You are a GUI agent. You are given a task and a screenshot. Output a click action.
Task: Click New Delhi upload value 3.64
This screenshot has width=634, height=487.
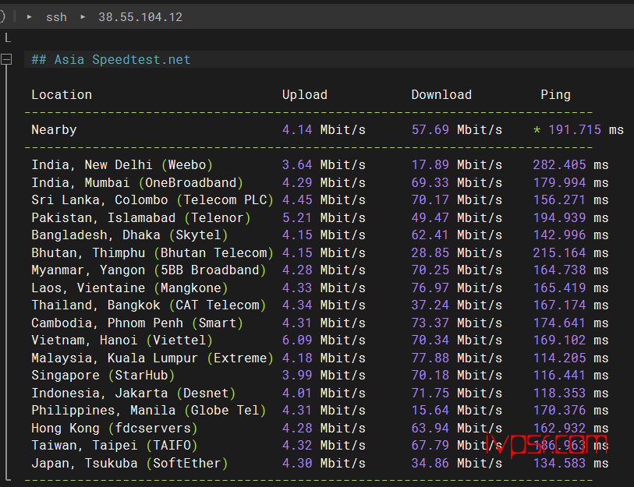[297, 165]
